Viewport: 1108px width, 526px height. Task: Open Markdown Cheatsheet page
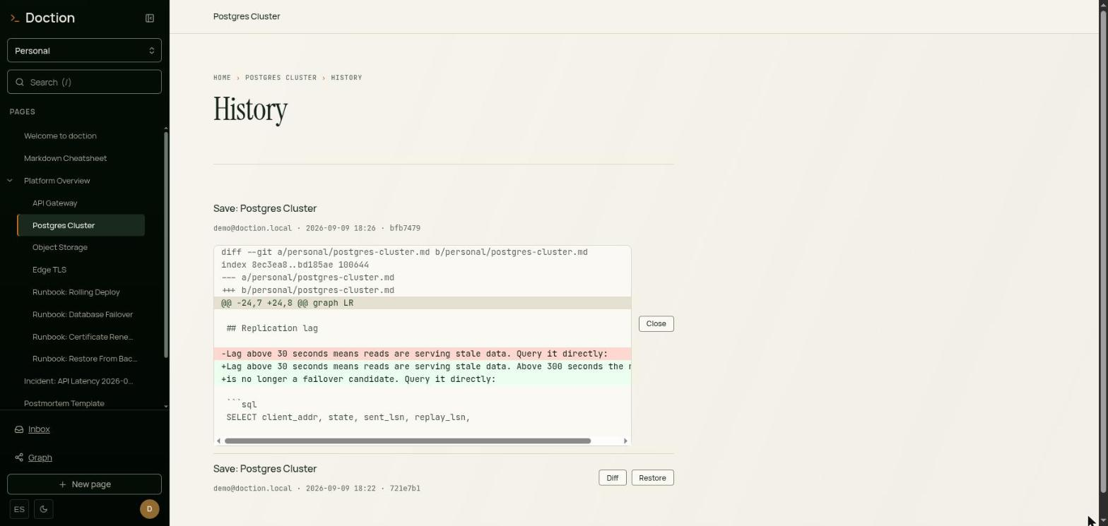[65, 158]
